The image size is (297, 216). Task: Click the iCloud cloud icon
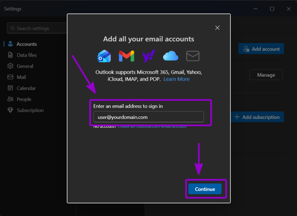(171, 56)
